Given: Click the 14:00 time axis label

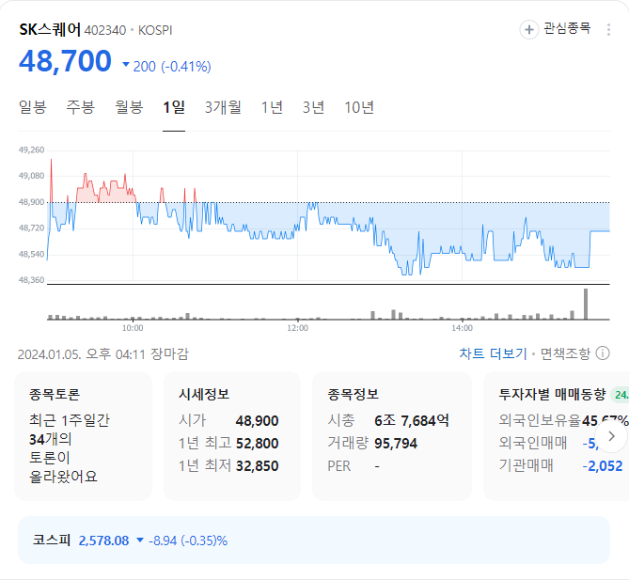Looking at the screenshot, I should (x=463, y=328).
